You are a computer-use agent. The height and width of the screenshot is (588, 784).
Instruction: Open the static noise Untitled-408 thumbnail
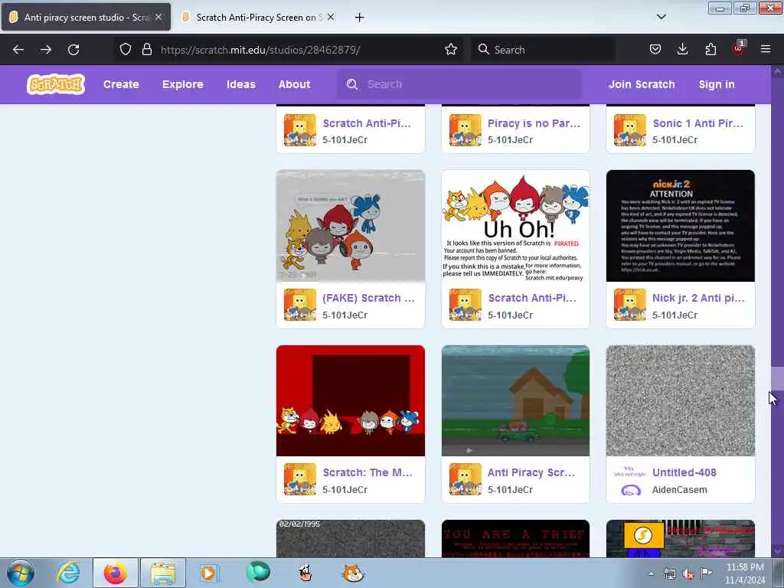[x=681, y=400]
